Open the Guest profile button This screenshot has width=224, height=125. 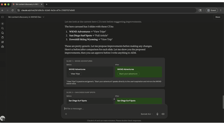pos(211,10)
